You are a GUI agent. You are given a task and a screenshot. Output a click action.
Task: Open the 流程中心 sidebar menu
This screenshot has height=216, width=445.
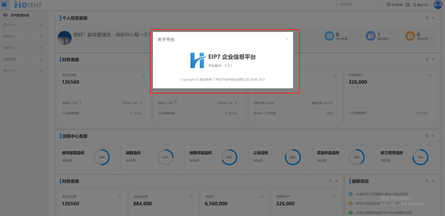[x=24, y=48]
